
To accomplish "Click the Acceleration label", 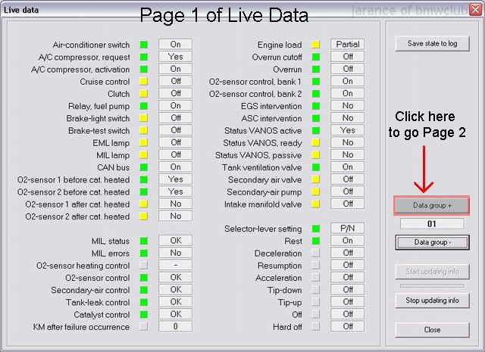I will (x=278, y=278).
